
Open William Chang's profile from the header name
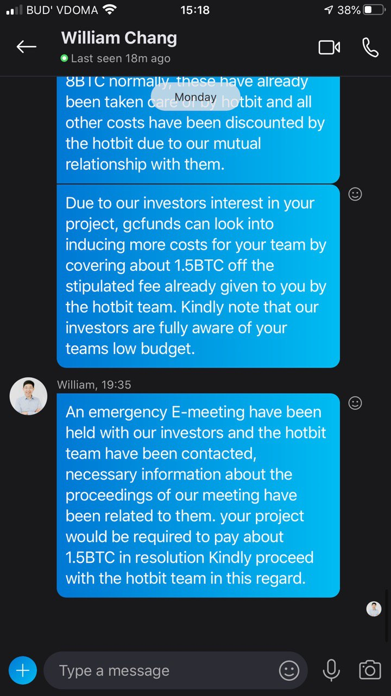[x=119, y=38]
